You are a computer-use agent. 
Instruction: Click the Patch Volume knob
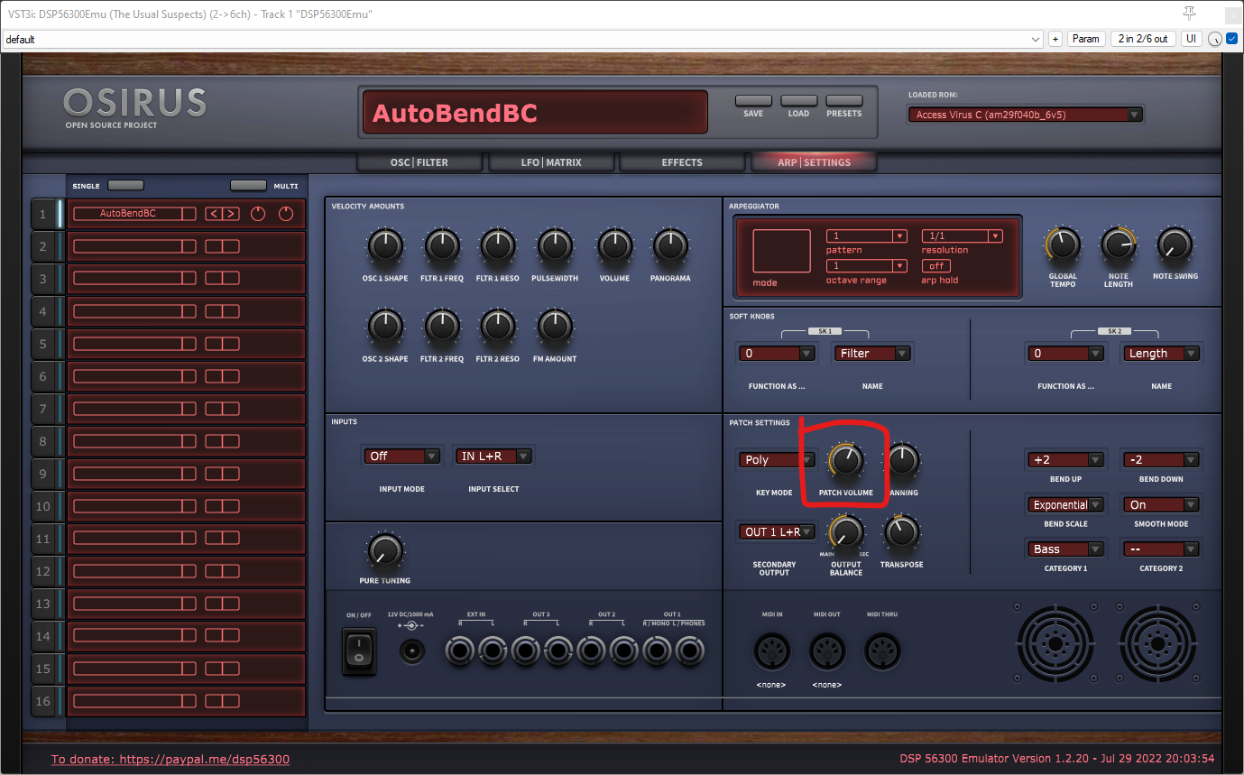click(x=846, y=461)
